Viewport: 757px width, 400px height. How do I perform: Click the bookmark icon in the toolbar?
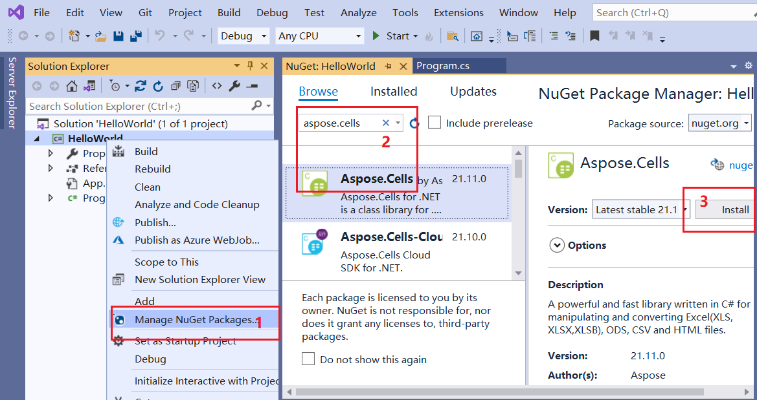click(594, 36)
